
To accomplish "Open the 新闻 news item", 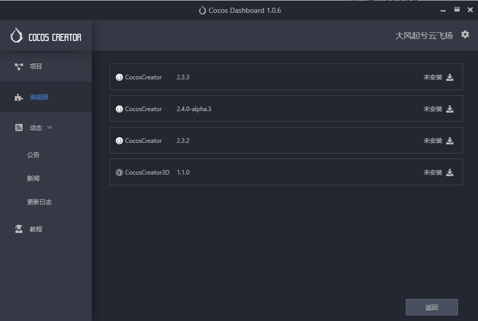I will click(33, 179).
